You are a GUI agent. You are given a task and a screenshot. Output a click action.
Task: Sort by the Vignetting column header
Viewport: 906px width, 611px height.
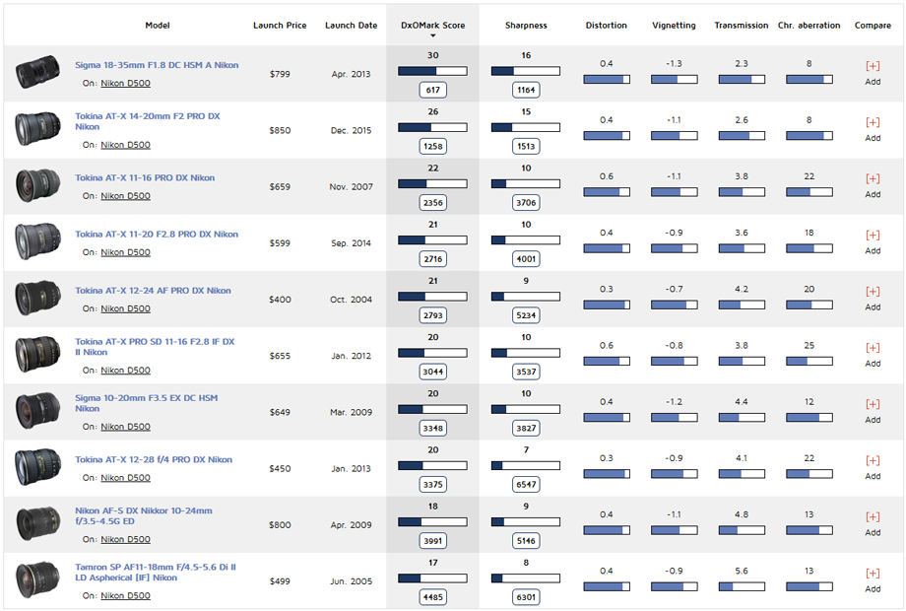click(674, 26)
